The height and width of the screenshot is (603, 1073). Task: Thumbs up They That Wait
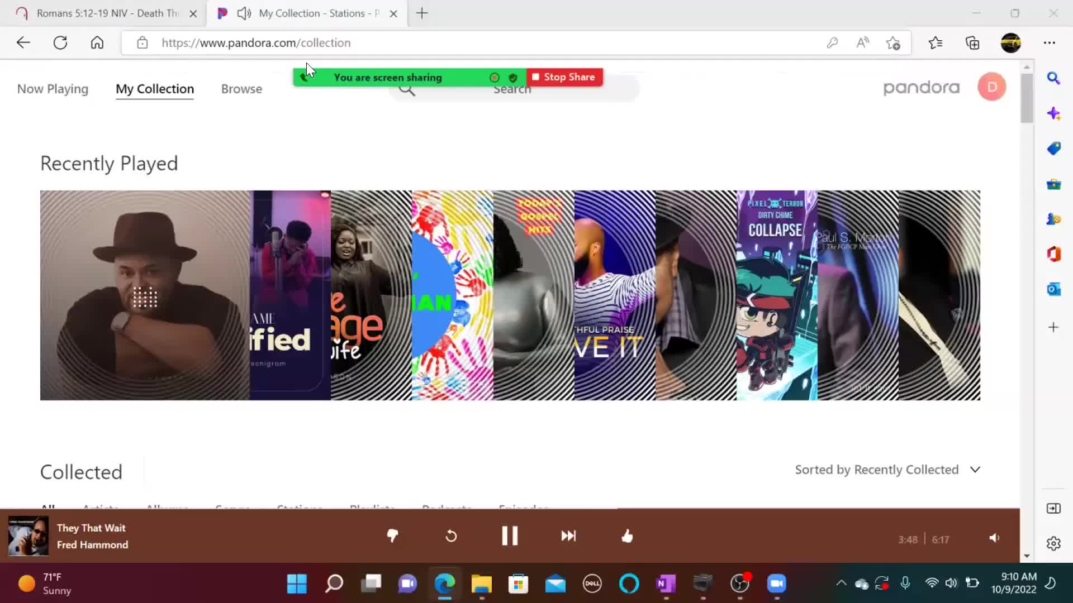(x=627, y=536)
